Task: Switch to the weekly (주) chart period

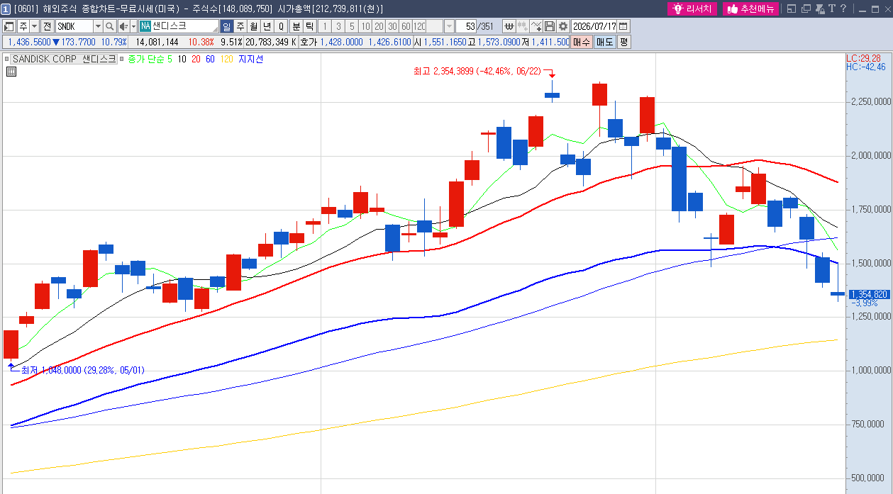Action: tap(240, 26)
